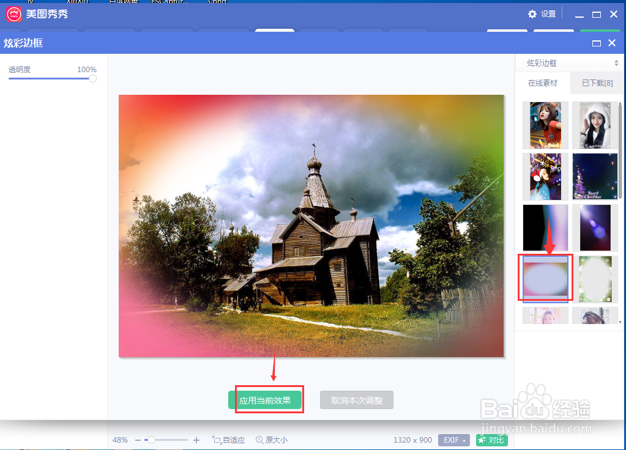Adjust the 透明度 transparency slider handle
Image resolution: width=626 pixels, height=450 pixels.
click(x=92, y=79)
